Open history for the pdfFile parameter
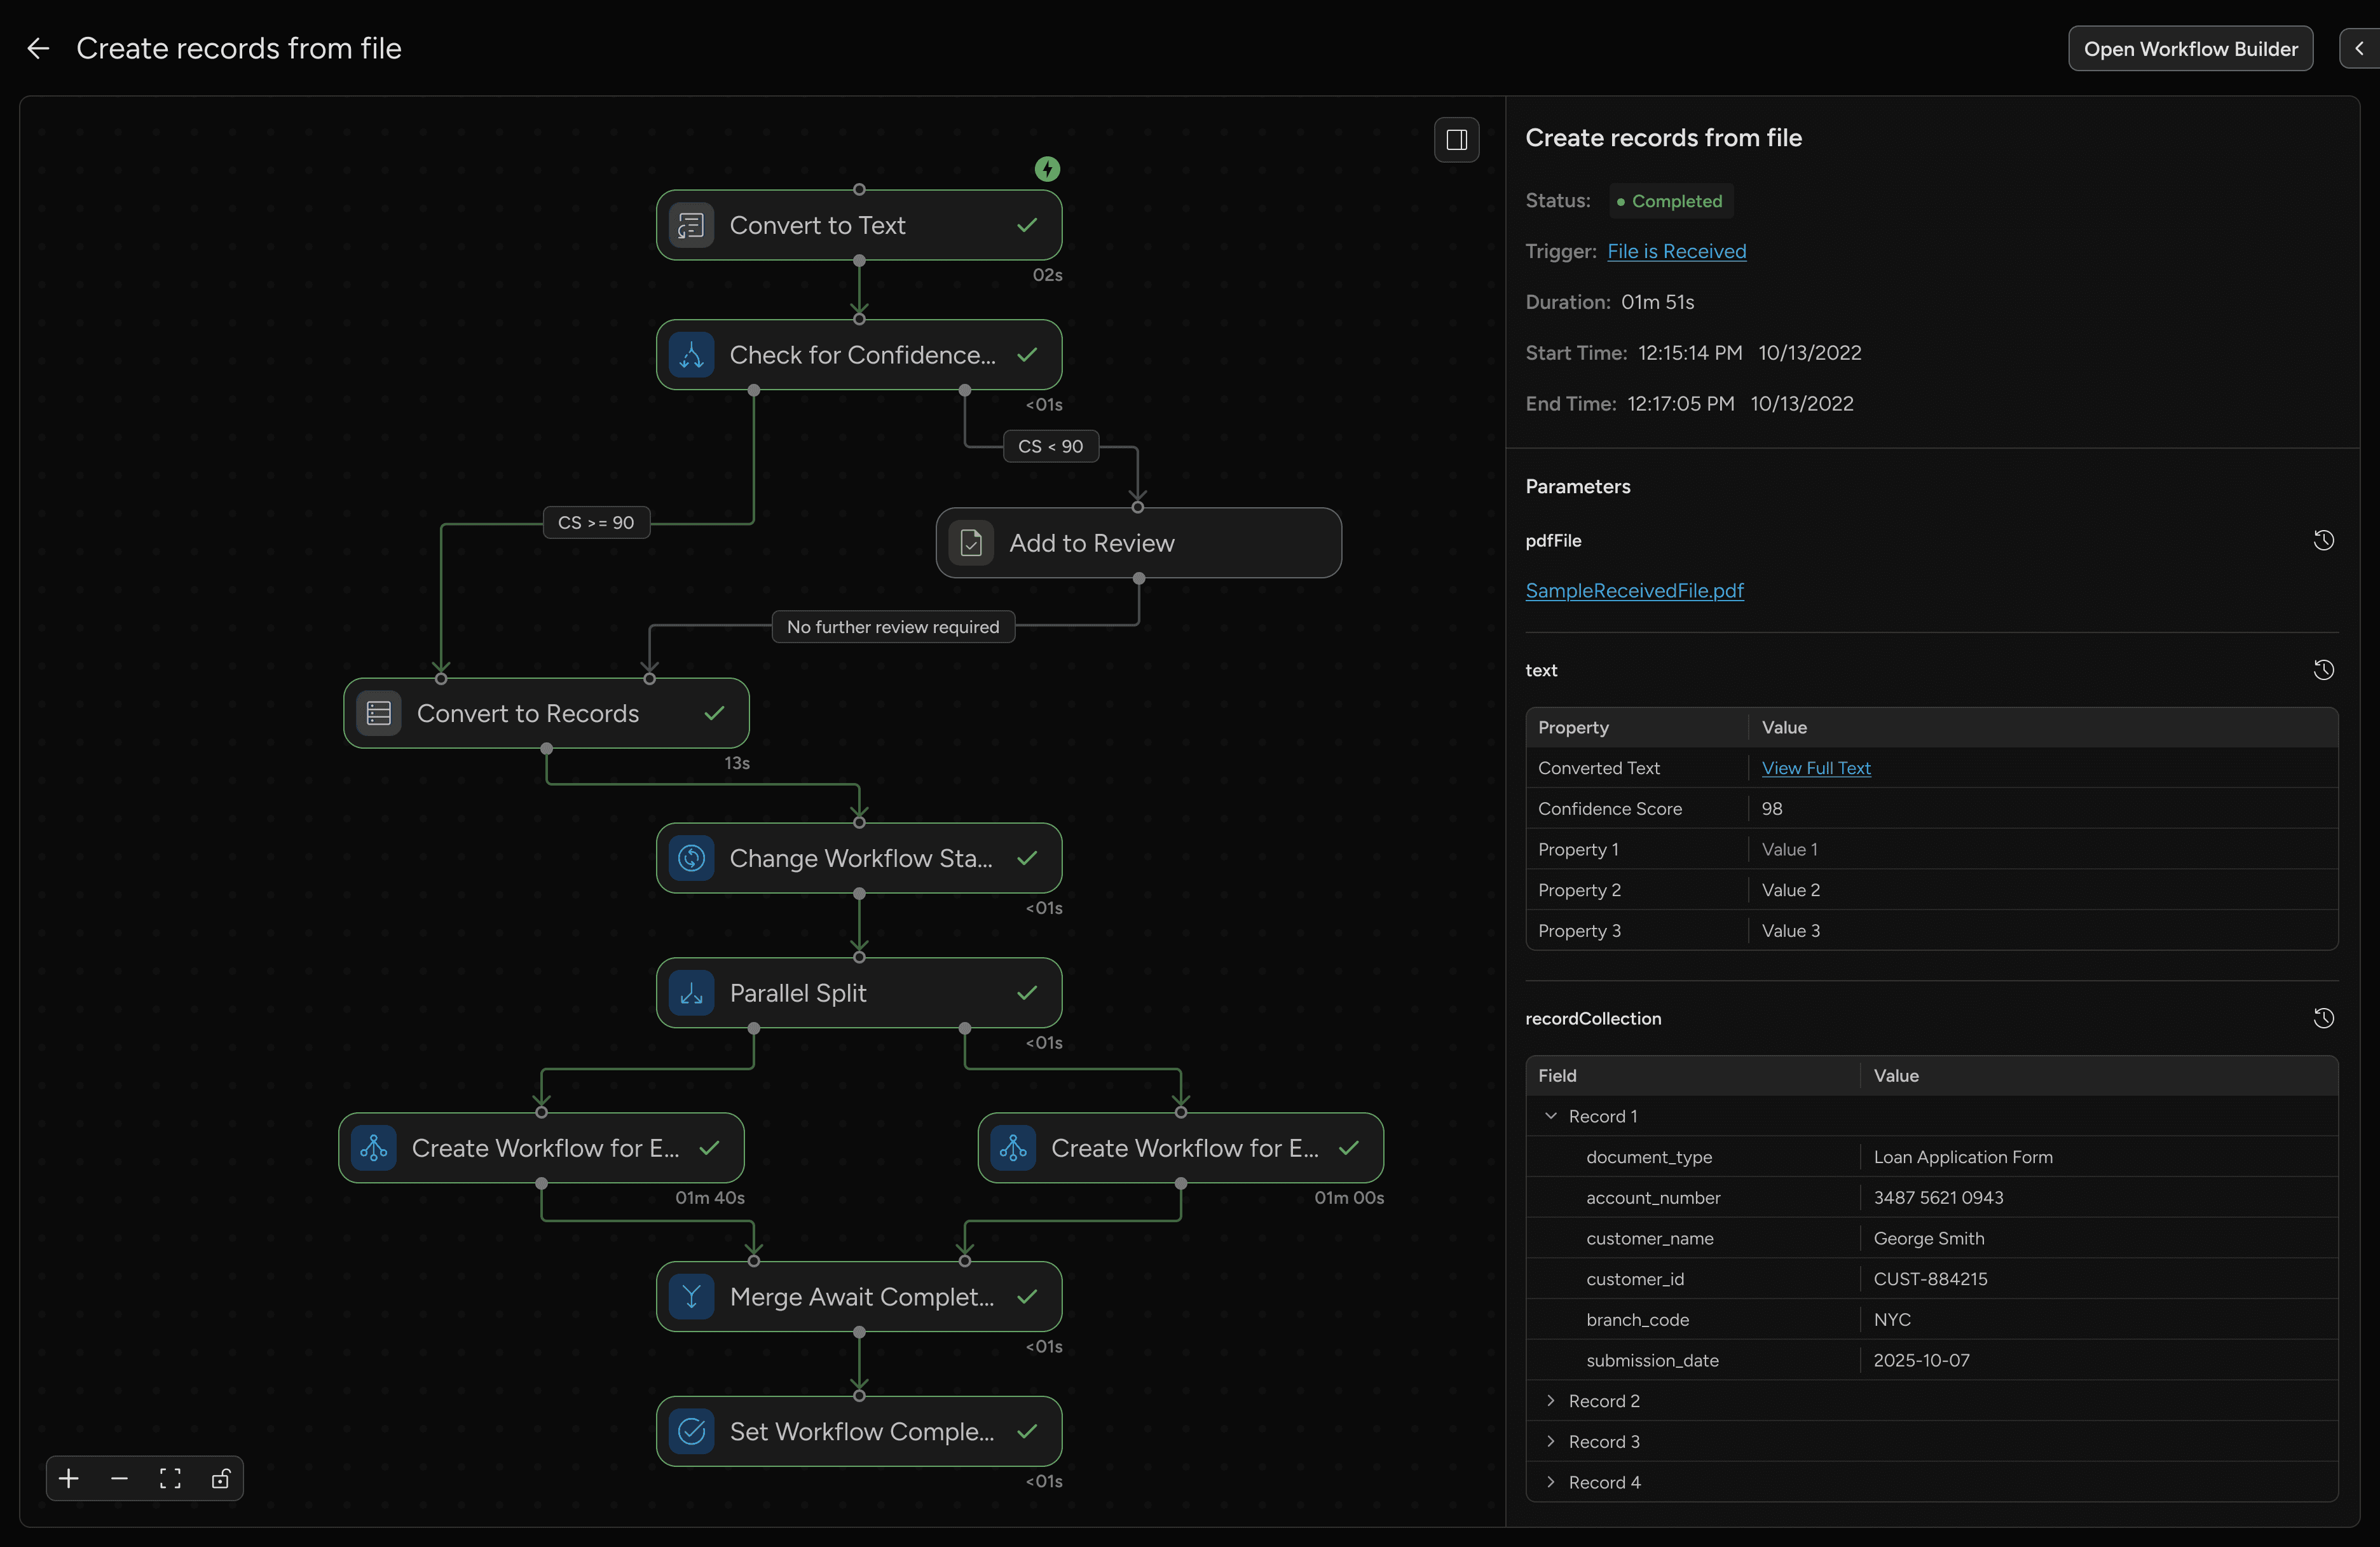Viewport: 2380px width, 1547px height. [x=2324, y=540]
